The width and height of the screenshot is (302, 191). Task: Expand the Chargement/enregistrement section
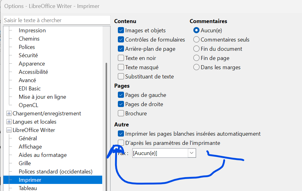coord(9,113)
